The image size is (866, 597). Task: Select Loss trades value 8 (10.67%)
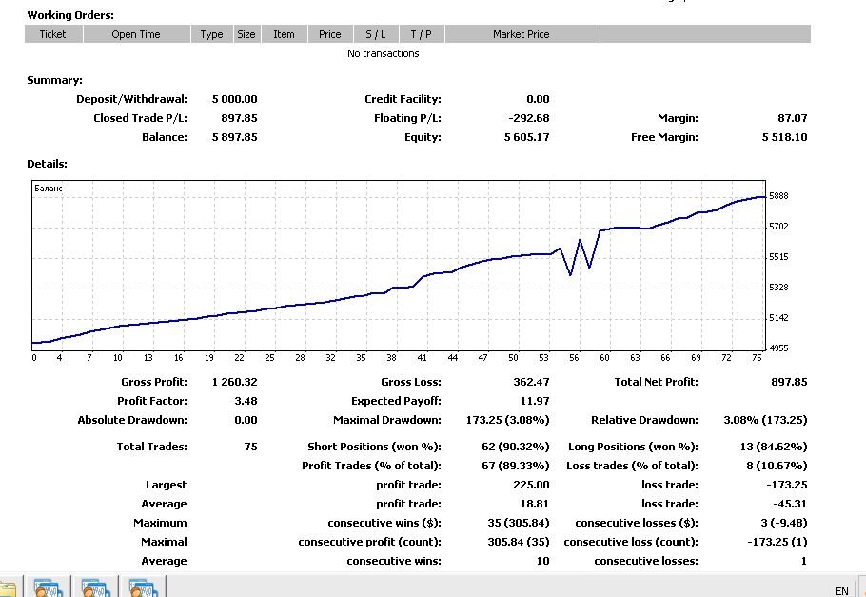(x=777, y=466)
